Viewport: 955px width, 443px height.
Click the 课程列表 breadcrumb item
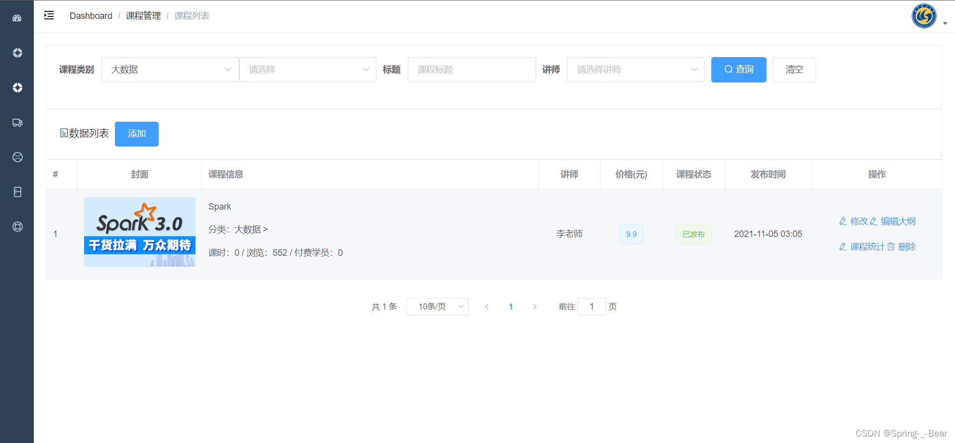[192, 16]
